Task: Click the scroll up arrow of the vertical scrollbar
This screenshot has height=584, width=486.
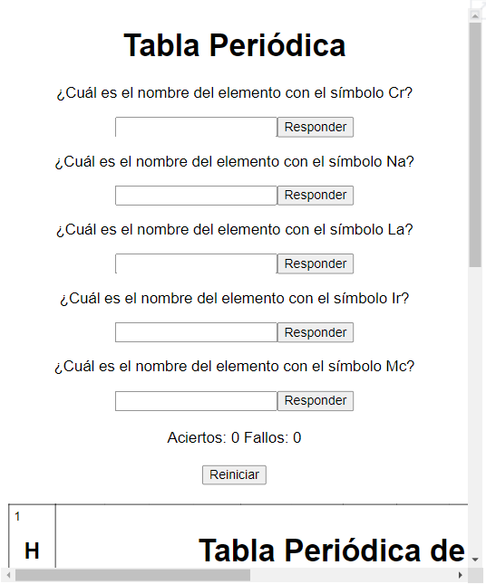Action: 475,15
